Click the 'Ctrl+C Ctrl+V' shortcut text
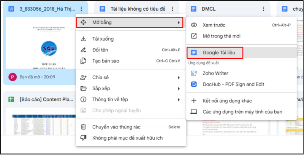The width and height of the screenshot is (304, 155). click(x=168, y=61)
